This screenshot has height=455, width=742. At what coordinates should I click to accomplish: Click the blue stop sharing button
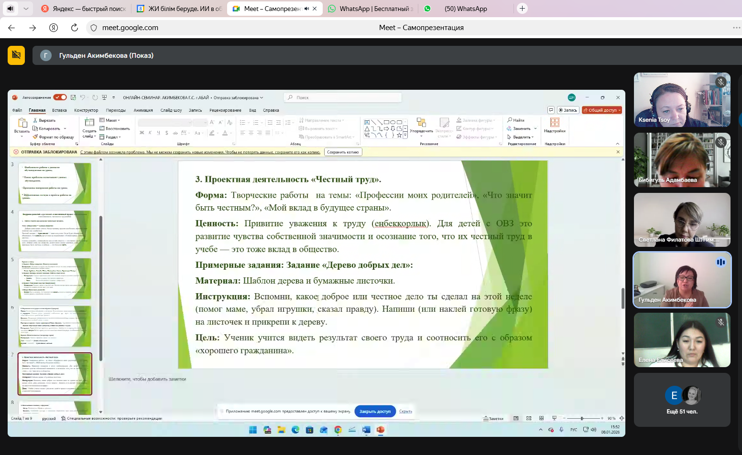(375, 411)
